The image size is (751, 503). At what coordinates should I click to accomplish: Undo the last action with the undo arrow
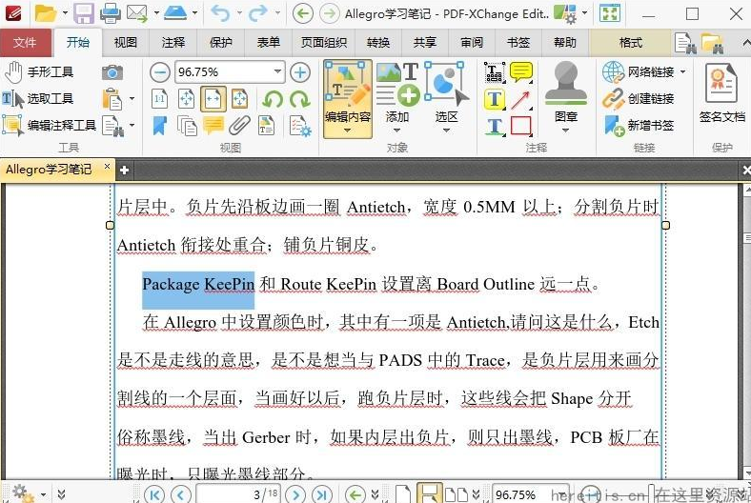click(220, 13)
